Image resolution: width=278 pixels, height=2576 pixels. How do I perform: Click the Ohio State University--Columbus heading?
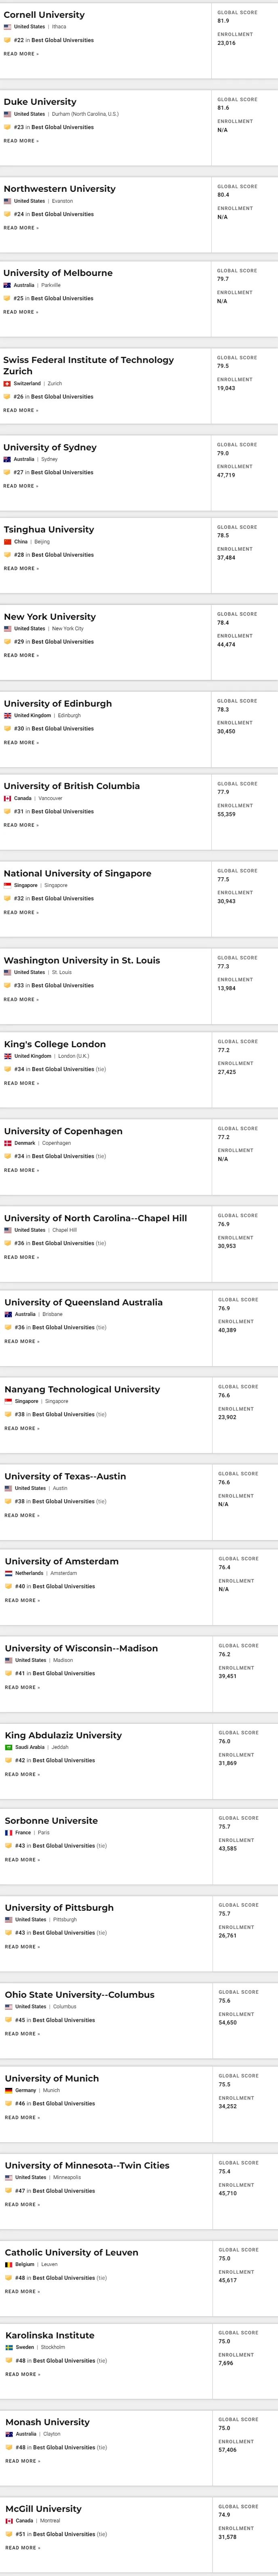[x=79, y=1994]
